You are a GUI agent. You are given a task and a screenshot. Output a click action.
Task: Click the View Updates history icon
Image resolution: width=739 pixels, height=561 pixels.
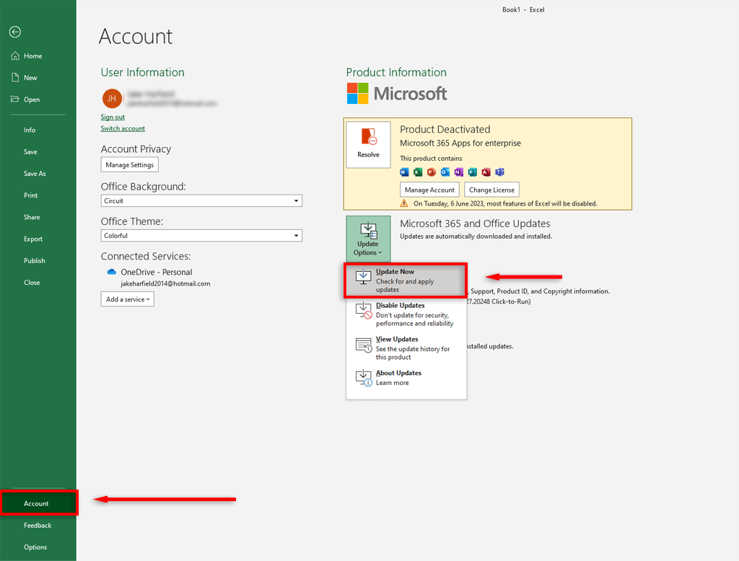(x=364, y=345)
